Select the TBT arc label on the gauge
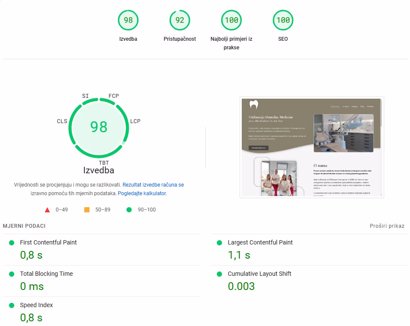410x326 pixels. coord(104,163)
